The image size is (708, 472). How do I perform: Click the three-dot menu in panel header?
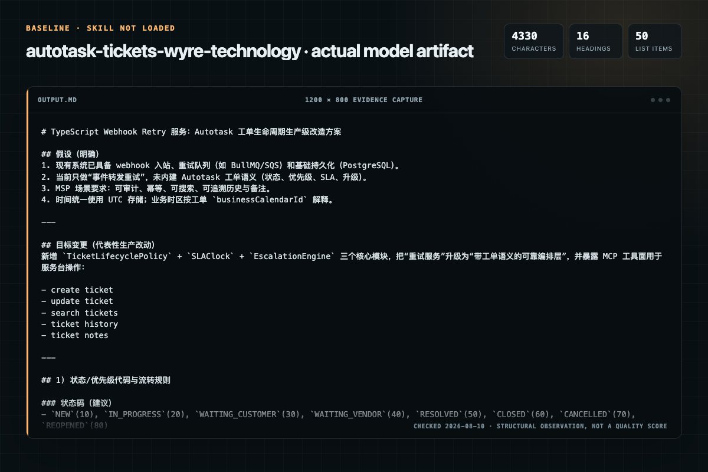660,100
